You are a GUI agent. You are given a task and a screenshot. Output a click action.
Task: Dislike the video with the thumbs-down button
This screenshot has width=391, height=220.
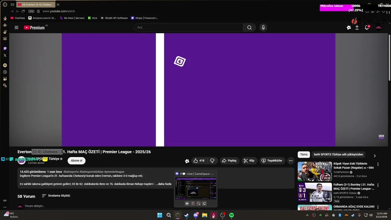212,161
